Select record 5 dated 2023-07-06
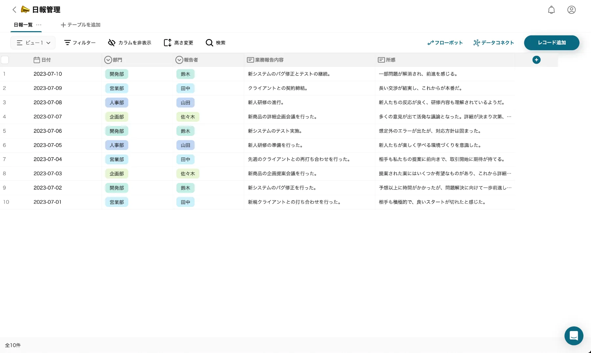 (5, 131)
